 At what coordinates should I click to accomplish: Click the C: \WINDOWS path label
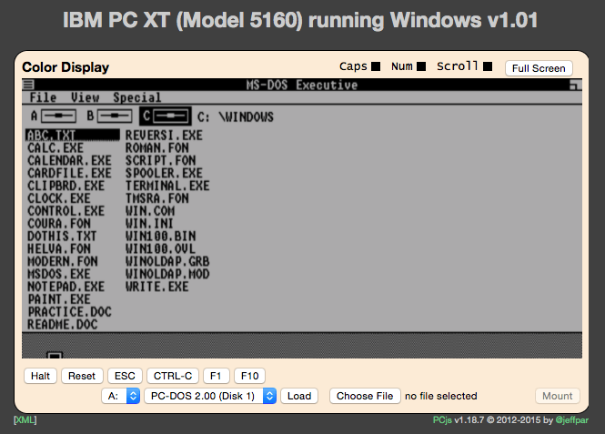coord(236,116)
